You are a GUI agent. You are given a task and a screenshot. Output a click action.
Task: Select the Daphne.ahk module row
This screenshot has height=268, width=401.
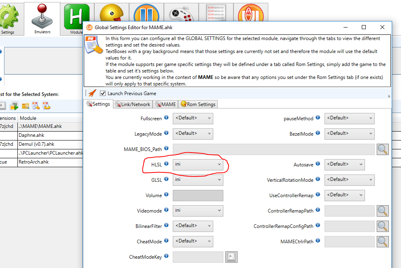point(41,135)
